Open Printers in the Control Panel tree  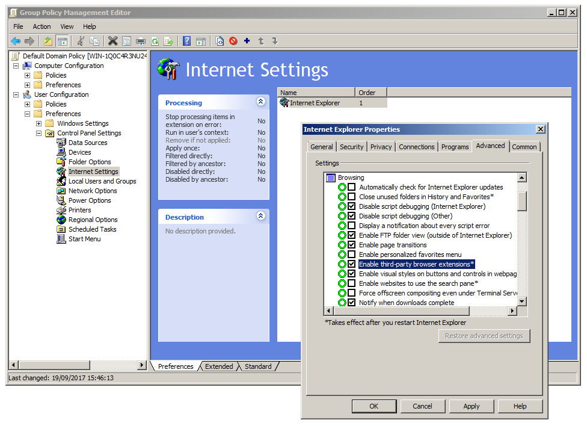pyautogui.click(x=79, y=210)
